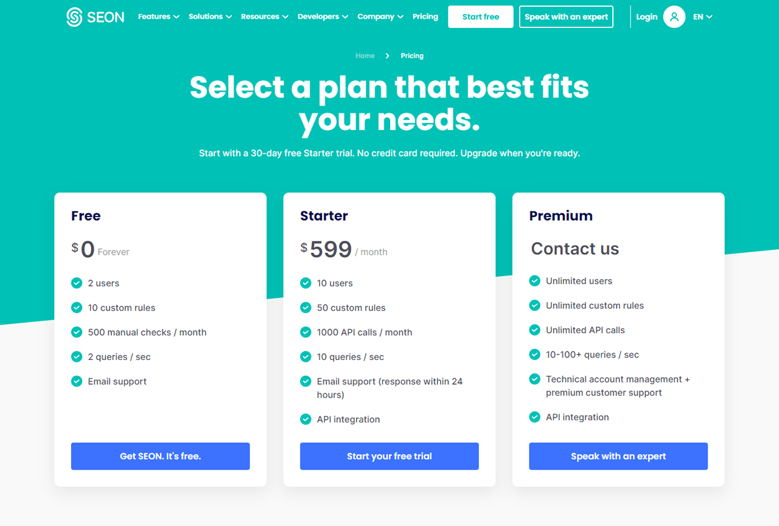
Task: Click the SEON logo icon
Action: (74, 16)
